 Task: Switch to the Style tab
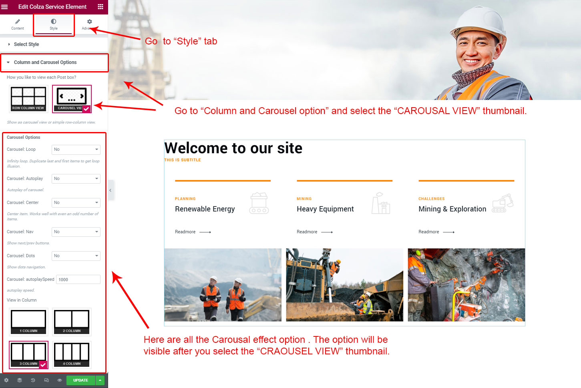click(54, 24)
